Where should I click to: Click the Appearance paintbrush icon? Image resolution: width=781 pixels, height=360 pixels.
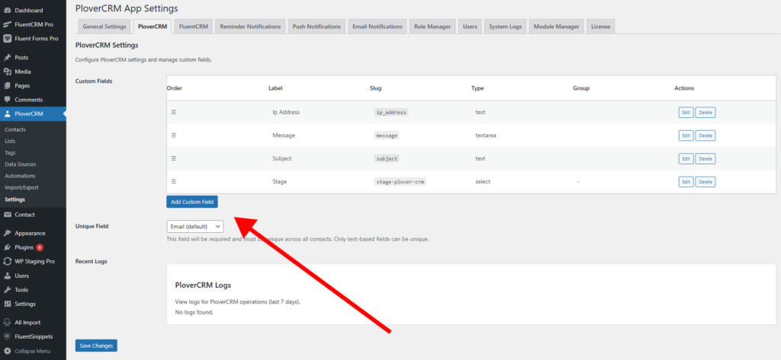7,233
